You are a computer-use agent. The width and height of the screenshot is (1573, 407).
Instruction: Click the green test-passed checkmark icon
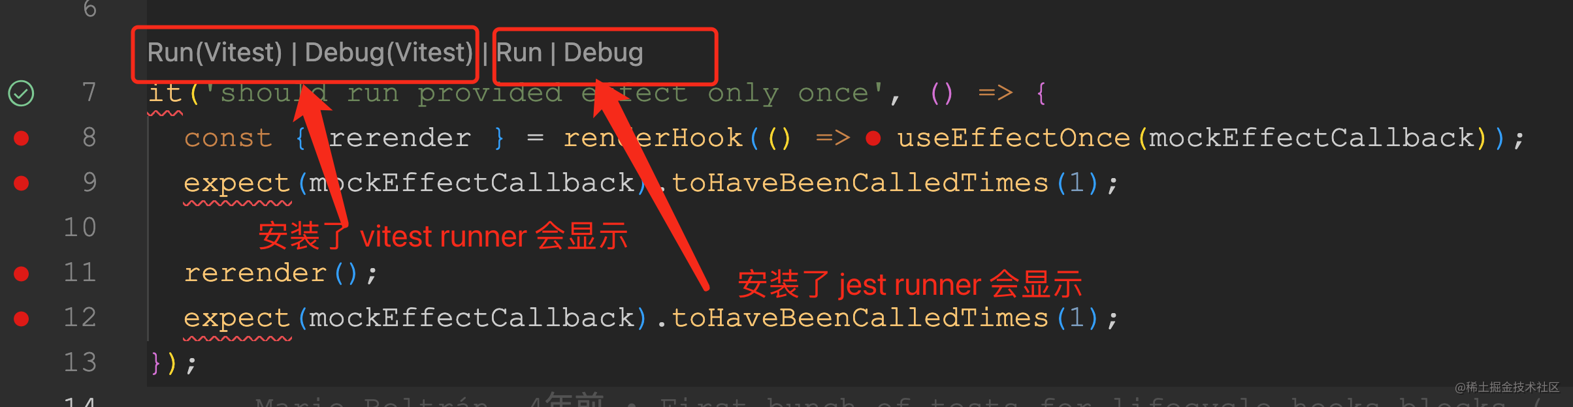pyautogui.click(x=21, y=93)
